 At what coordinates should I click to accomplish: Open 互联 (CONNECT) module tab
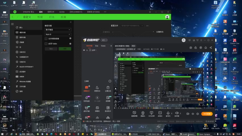tap(76, 12)
